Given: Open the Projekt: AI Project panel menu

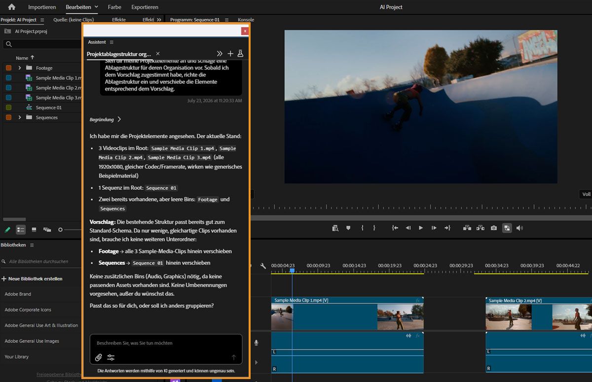Looking at the screenshot, I should click(42, 20).
